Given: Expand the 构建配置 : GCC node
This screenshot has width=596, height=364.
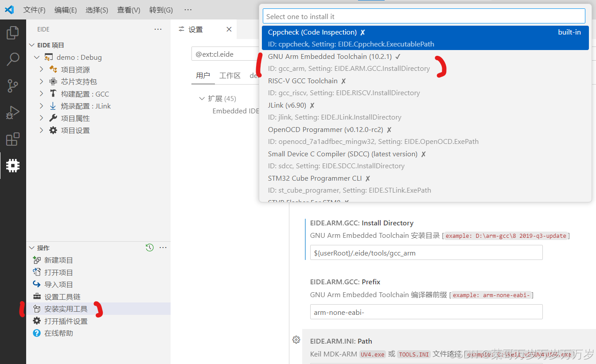Looking at the screenshot, I should 41,94.
